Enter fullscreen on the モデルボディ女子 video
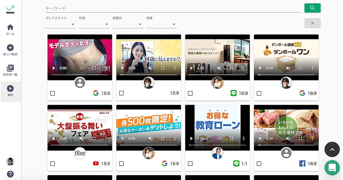Screen dimensions: 343x180 (x=94, y=68)
